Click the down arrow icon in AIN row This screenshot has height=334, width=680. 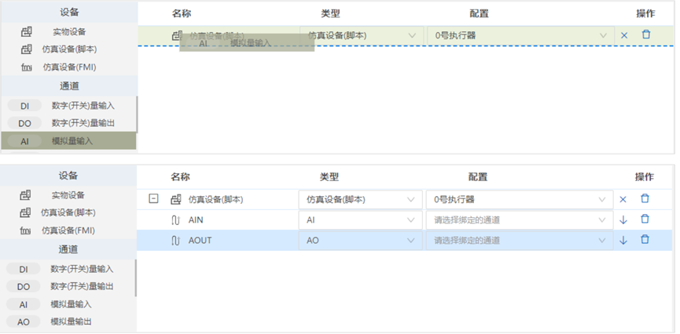pyautogui.click(x=623, y=220)
